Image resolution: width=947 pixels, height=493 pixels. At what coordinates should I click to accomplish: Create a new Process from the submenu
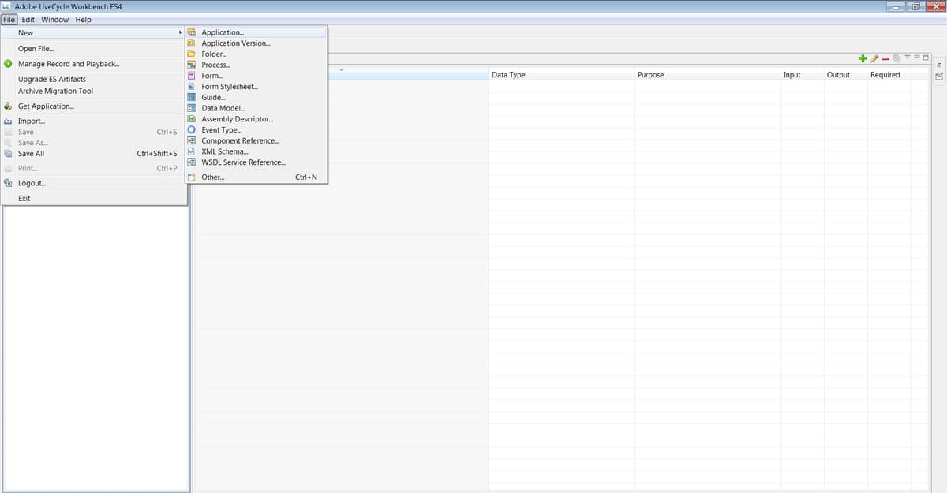coord(213,65)
